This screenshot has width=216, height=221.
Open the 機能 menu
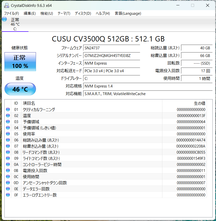pos(46,13)
